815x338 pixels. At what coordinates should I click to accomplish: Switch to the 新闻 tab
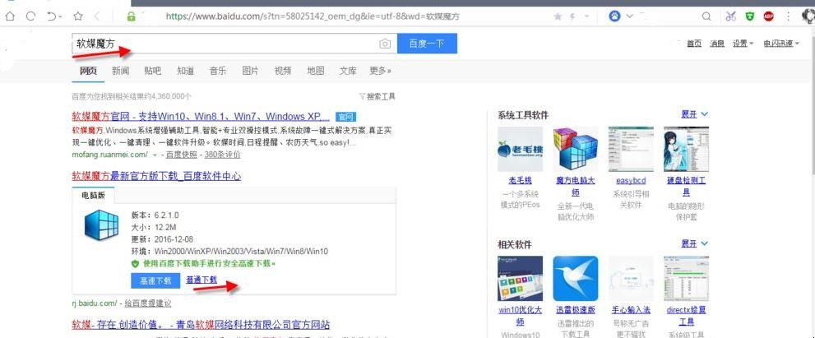120,71
